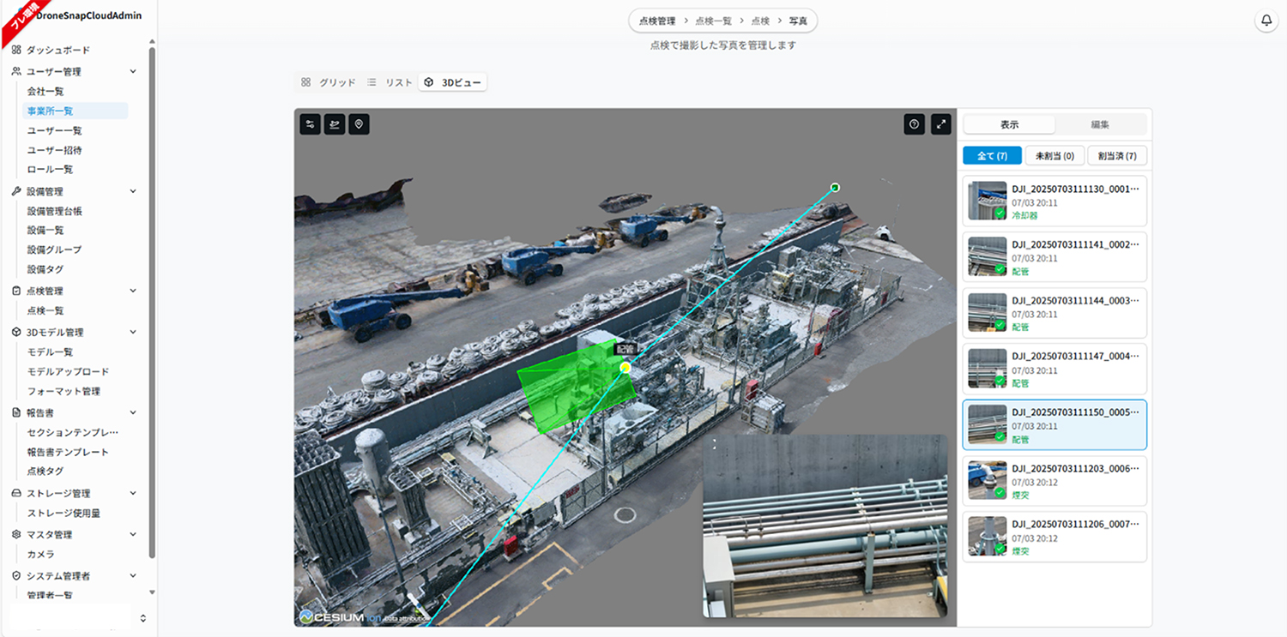Switch to the 編集 tab

1100,124
